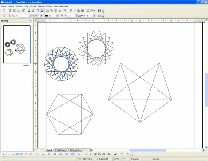Image resolution: width=208 pixels, height=161 pixels.
Task: Open the Úpravy menu
Action: point(11,6)
